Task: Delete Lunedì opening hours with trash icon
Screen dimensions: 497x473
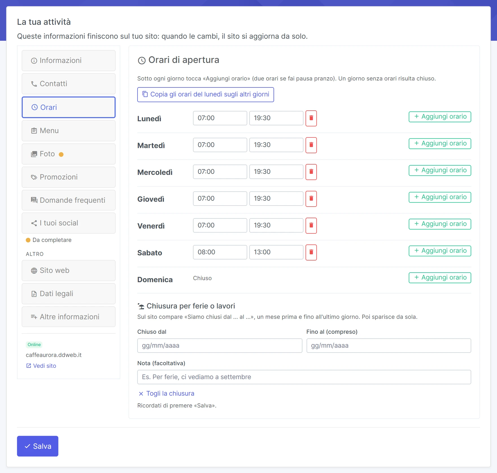Action: [311, 118]
